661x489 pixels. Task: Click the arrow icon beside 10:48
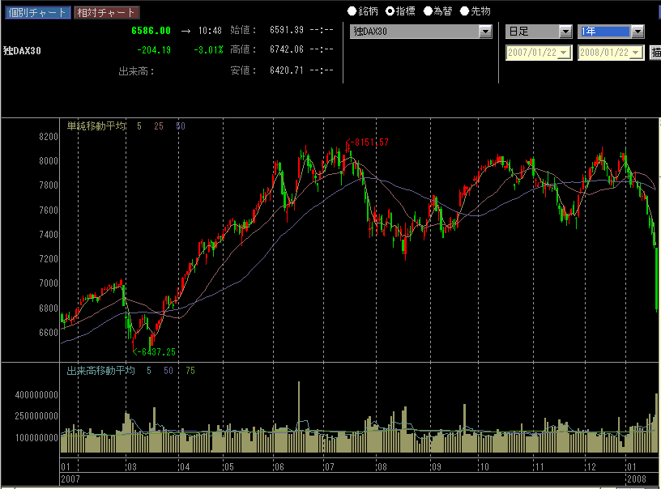click(x=186, y=31)
